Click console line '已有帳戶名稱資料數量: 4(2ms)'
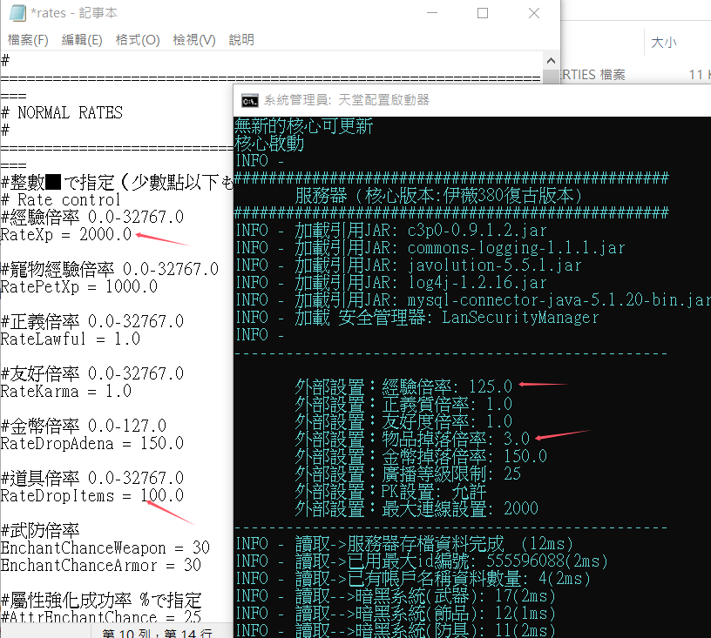711x638 pixels. (469, 578)
